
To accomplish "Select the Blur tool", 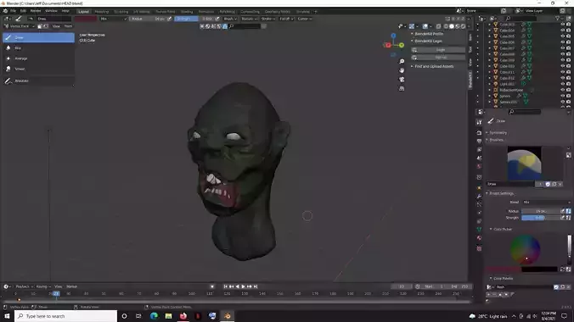I will point(38,48).
